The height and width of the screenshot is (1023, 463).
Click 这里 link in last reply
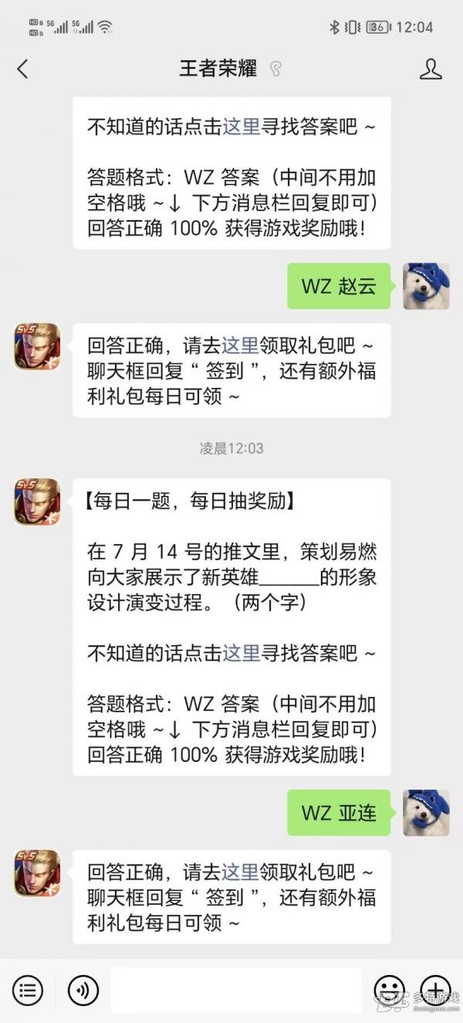(241, 872)
